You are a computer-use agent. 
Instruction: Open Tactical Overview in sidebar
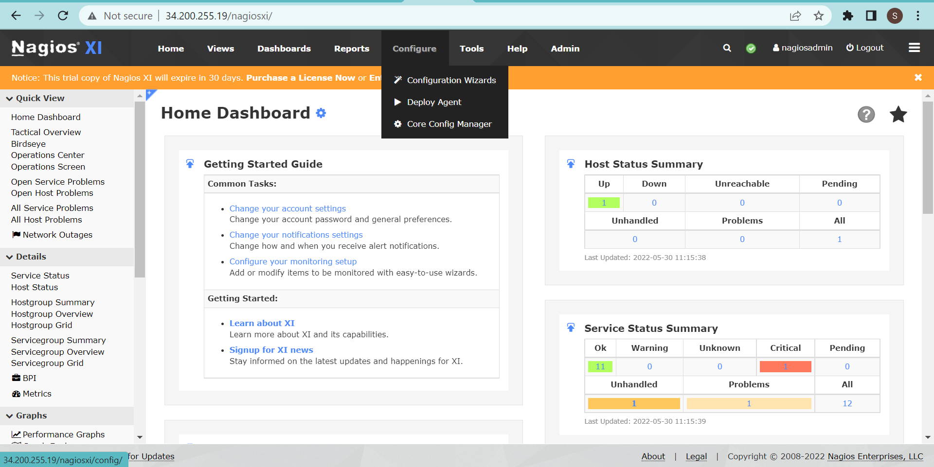point(46,132)
